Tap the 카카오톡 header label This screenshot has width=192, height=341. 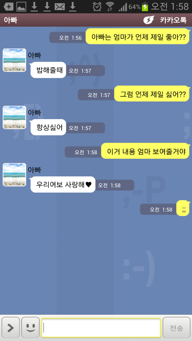click(x=173, y=20)
